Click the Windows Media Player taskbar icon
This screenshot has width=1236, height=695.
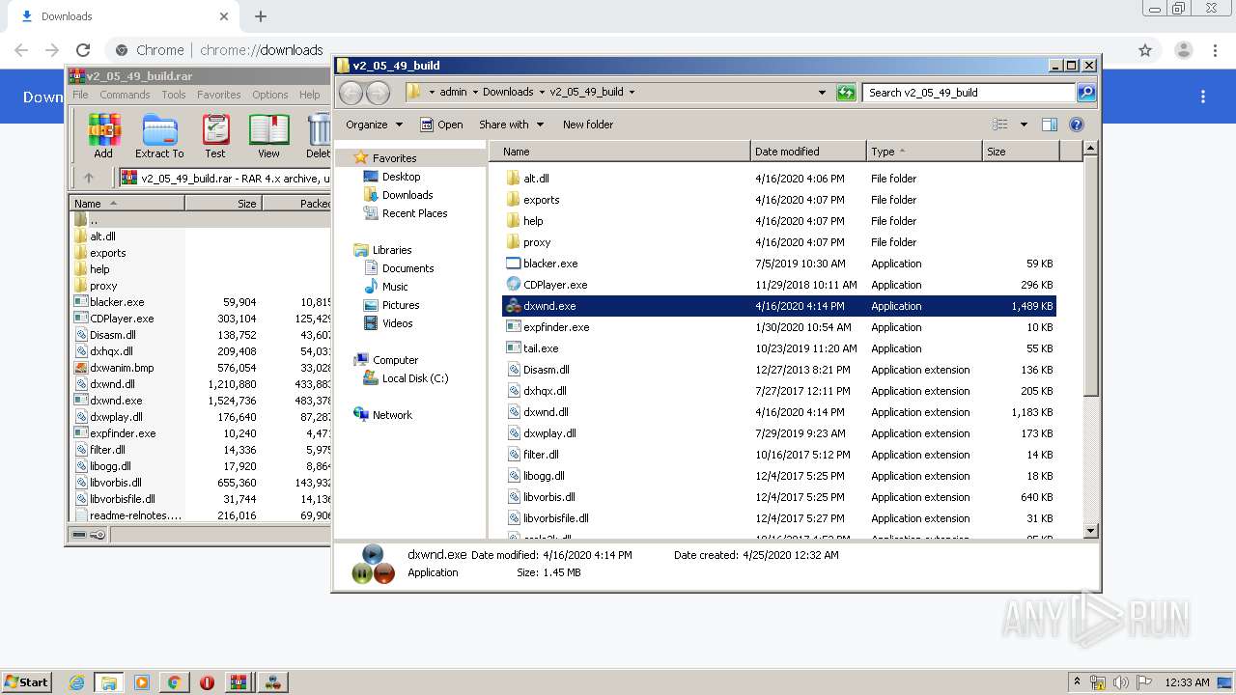[x=142, y=682]
